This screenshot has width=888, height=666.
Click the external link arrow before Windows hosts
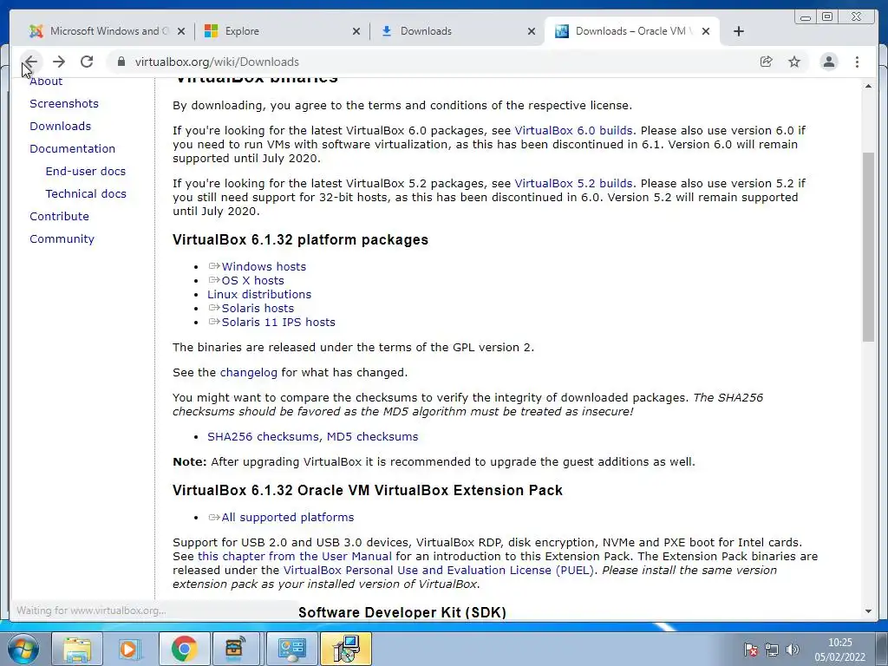click(214, 266)
